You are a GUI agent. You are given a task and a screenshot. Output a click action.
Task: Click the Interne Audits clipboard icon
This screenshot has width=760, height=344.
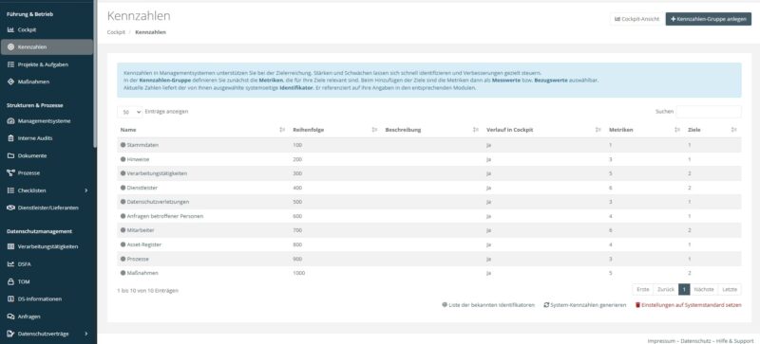(10, 138)
